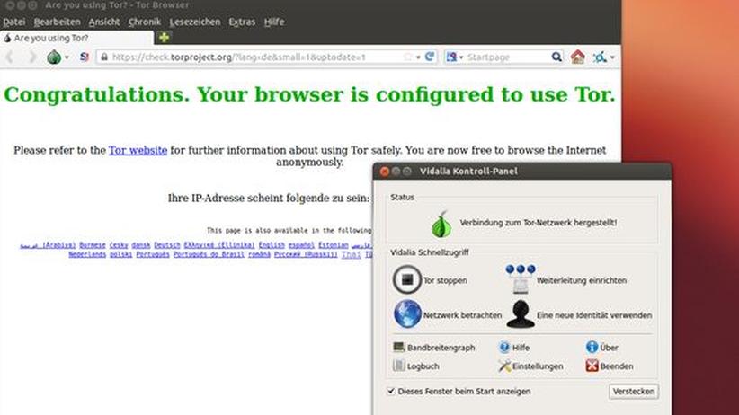This screenshot has height=415, width=739.
Task: Open the Datei menu
Action: coord(13,22)
